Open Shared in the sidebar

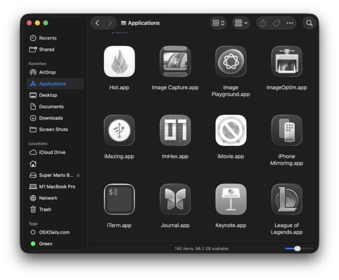[x=55, y=50]
